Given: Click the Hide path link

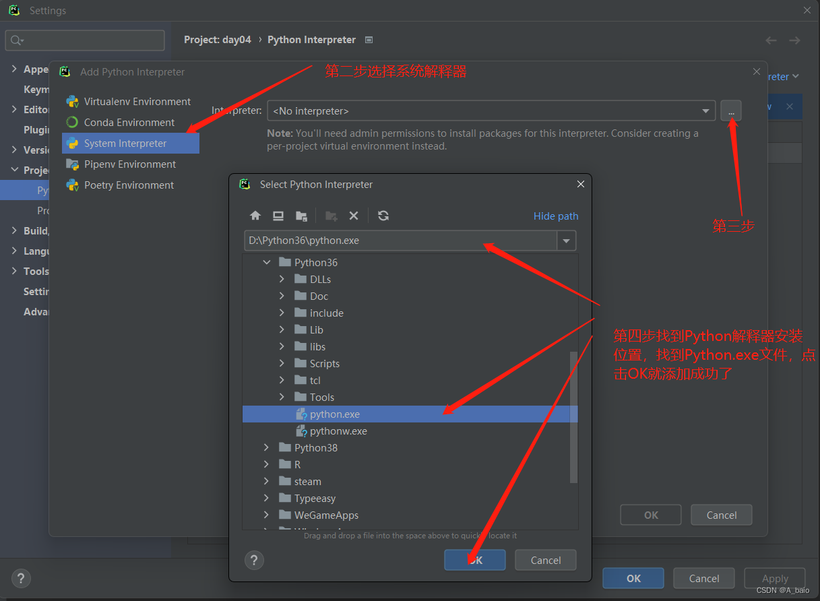Looking at the screenshot, I should coord(556,216).
